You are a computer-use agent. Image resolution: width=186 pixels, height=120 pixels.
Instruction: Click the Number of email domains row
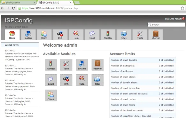(x=143, y=60)
